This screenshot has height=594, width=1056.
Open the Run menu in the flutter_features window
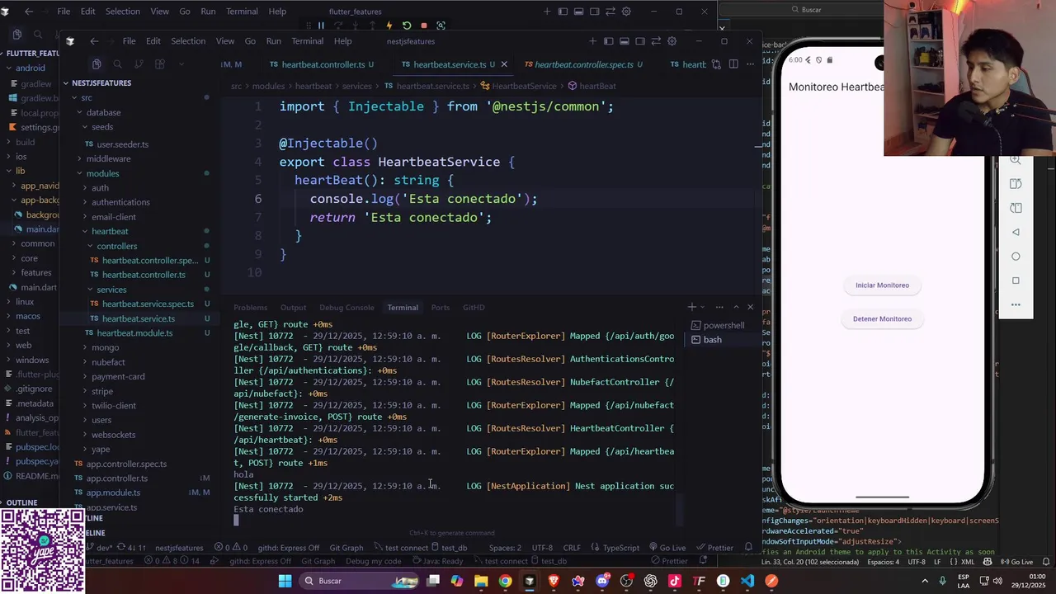pyautogui.click(x=208, y=12)
